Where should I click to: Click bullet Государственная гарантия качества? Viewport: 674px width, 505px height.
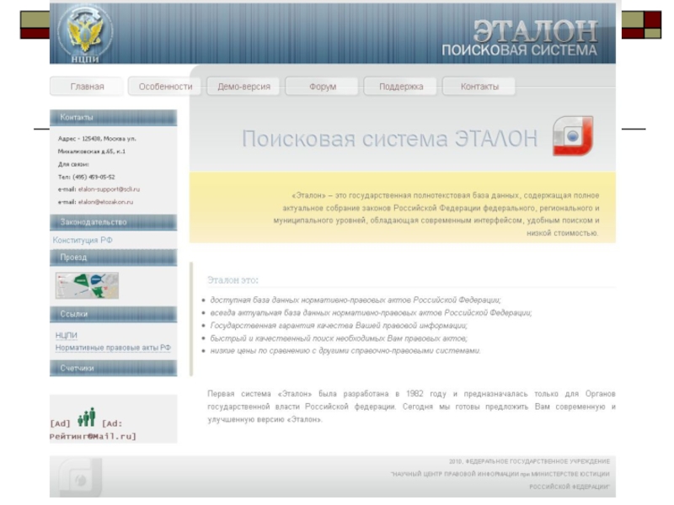coord(339,326)
